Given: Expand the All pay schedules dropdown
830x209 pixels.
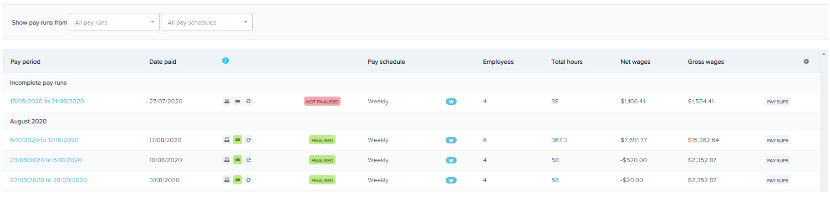Looking at the screenshot, I should pyautogui.click(x=207, y=22).
